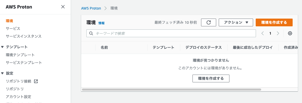The image size is (302, 103).
Task: Click the 環境を作成する button in the empty table
Action: pyautogui.click(x=211, y=78)
